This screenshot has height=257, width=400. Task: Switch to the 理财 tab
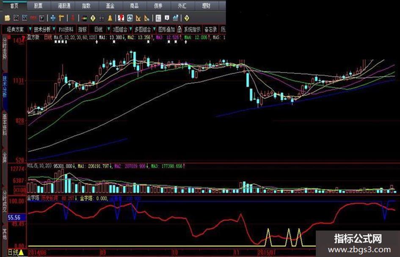point(206,5)
